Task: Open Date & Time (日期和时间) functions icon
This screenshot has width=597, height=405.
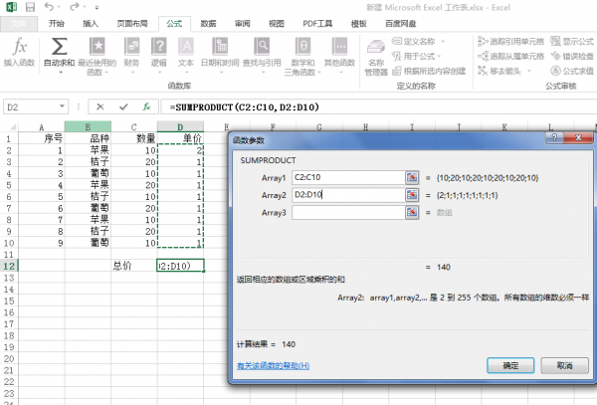Action: point(220,47)
